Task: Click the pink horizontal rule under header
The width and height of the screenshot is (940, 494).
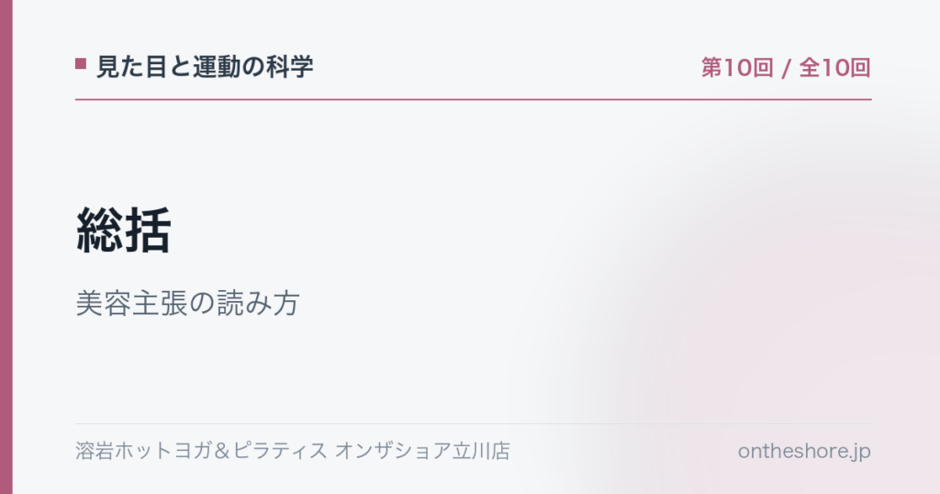Action: point(473,99)
